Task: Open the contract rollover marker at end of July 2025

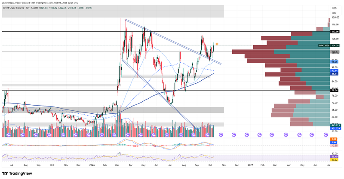Action: [22, 134]
